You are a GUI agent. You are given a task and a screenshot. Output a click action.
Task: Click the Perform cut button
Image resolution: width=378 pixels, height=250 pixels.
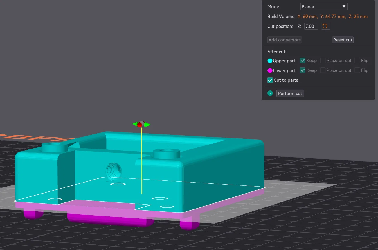(x=290, y=93)
